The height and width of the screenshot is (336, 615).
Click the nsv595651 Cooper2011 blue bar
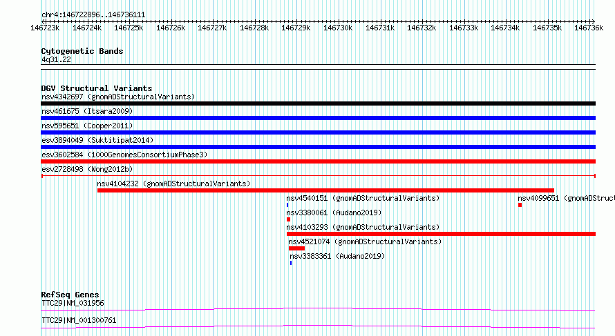(x=318, y=132)
